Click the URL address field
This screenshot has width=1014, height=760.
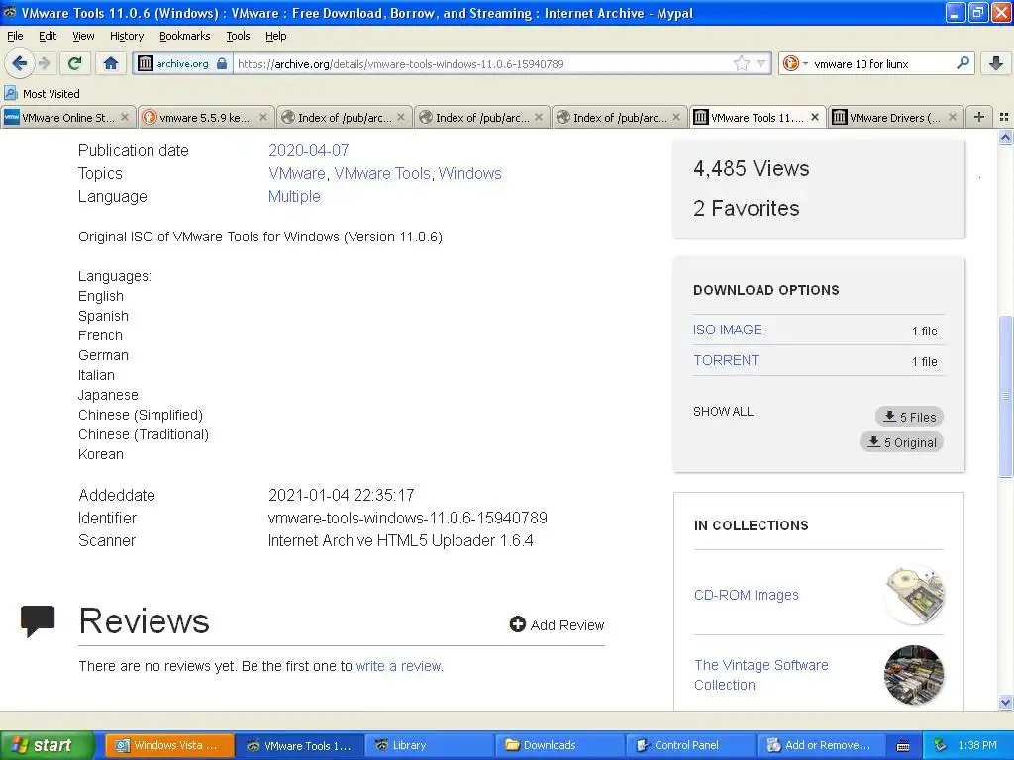click(483, 63)
